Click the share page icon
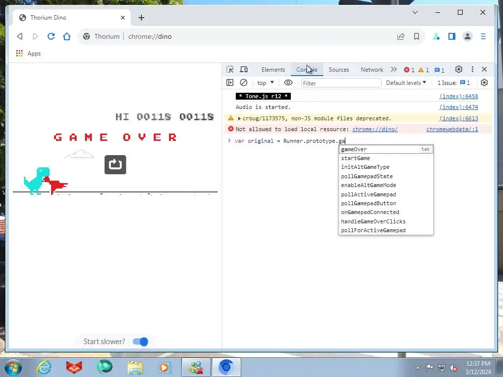 click(x=401, y=36)
